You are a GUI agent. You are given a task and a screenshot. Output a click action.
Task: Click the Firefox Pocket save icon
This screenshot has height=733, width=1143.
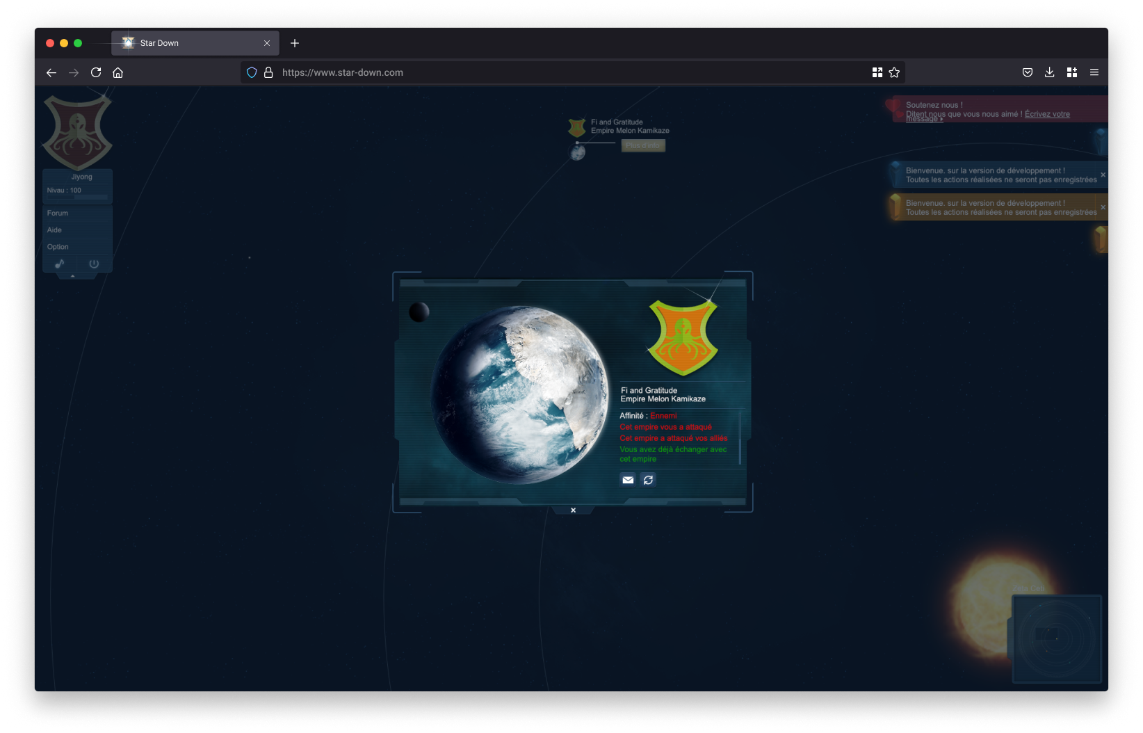point(1027,72)
